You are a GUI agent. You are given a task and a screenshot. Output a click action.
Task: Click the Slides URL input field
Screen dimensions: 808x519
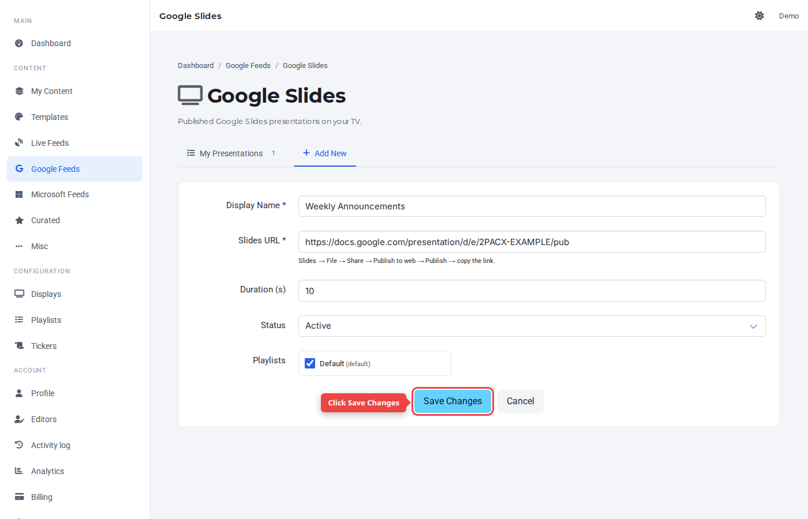tap(532, 242)
